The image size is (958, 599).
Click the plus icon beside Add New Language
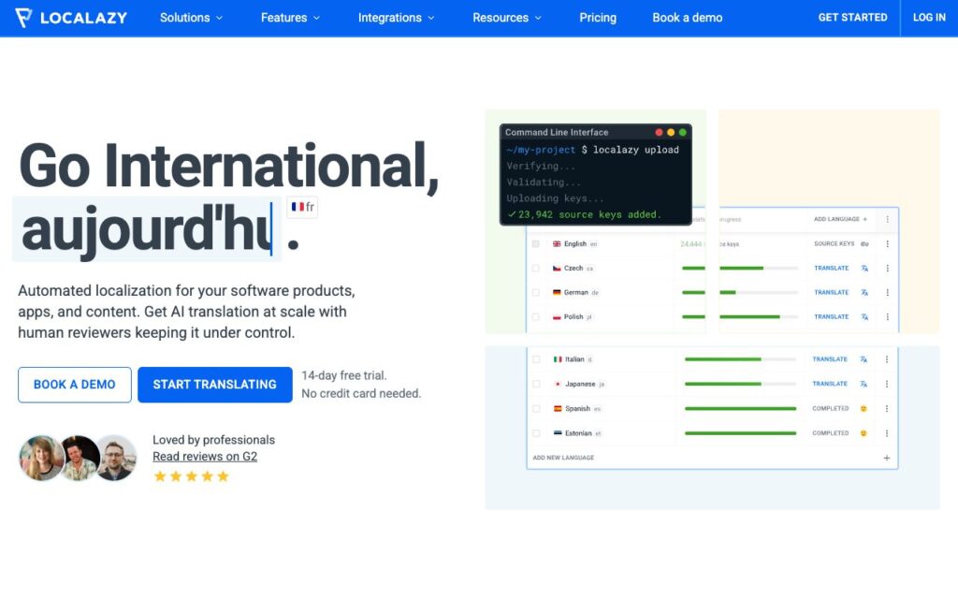point(887,458)
